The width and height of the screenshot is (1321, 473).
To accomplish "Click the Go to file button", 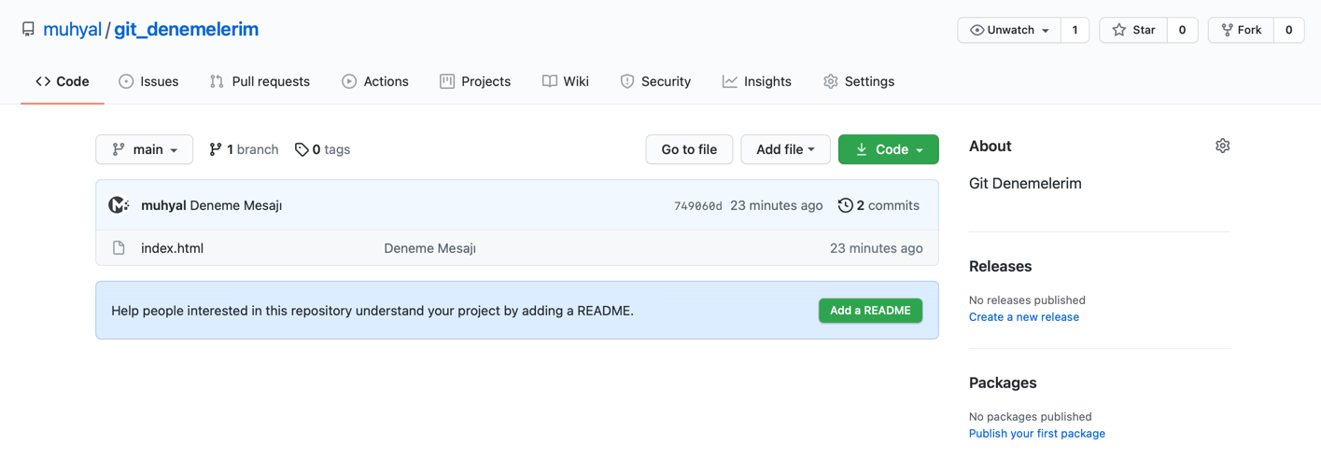I will click(x=689, y=149).
